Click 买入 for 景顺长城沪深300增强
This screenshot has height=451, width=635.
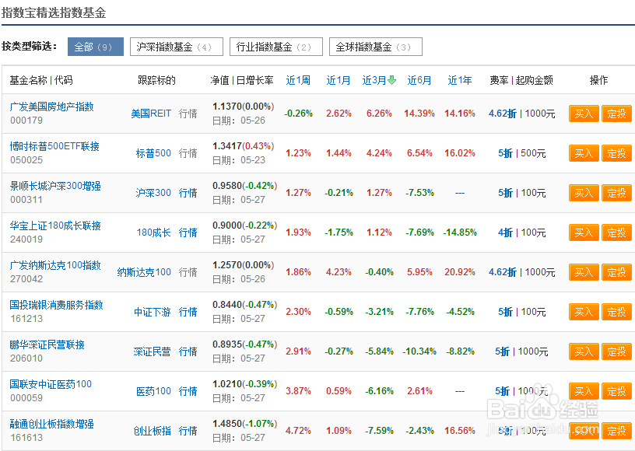[x=584, y=193]
